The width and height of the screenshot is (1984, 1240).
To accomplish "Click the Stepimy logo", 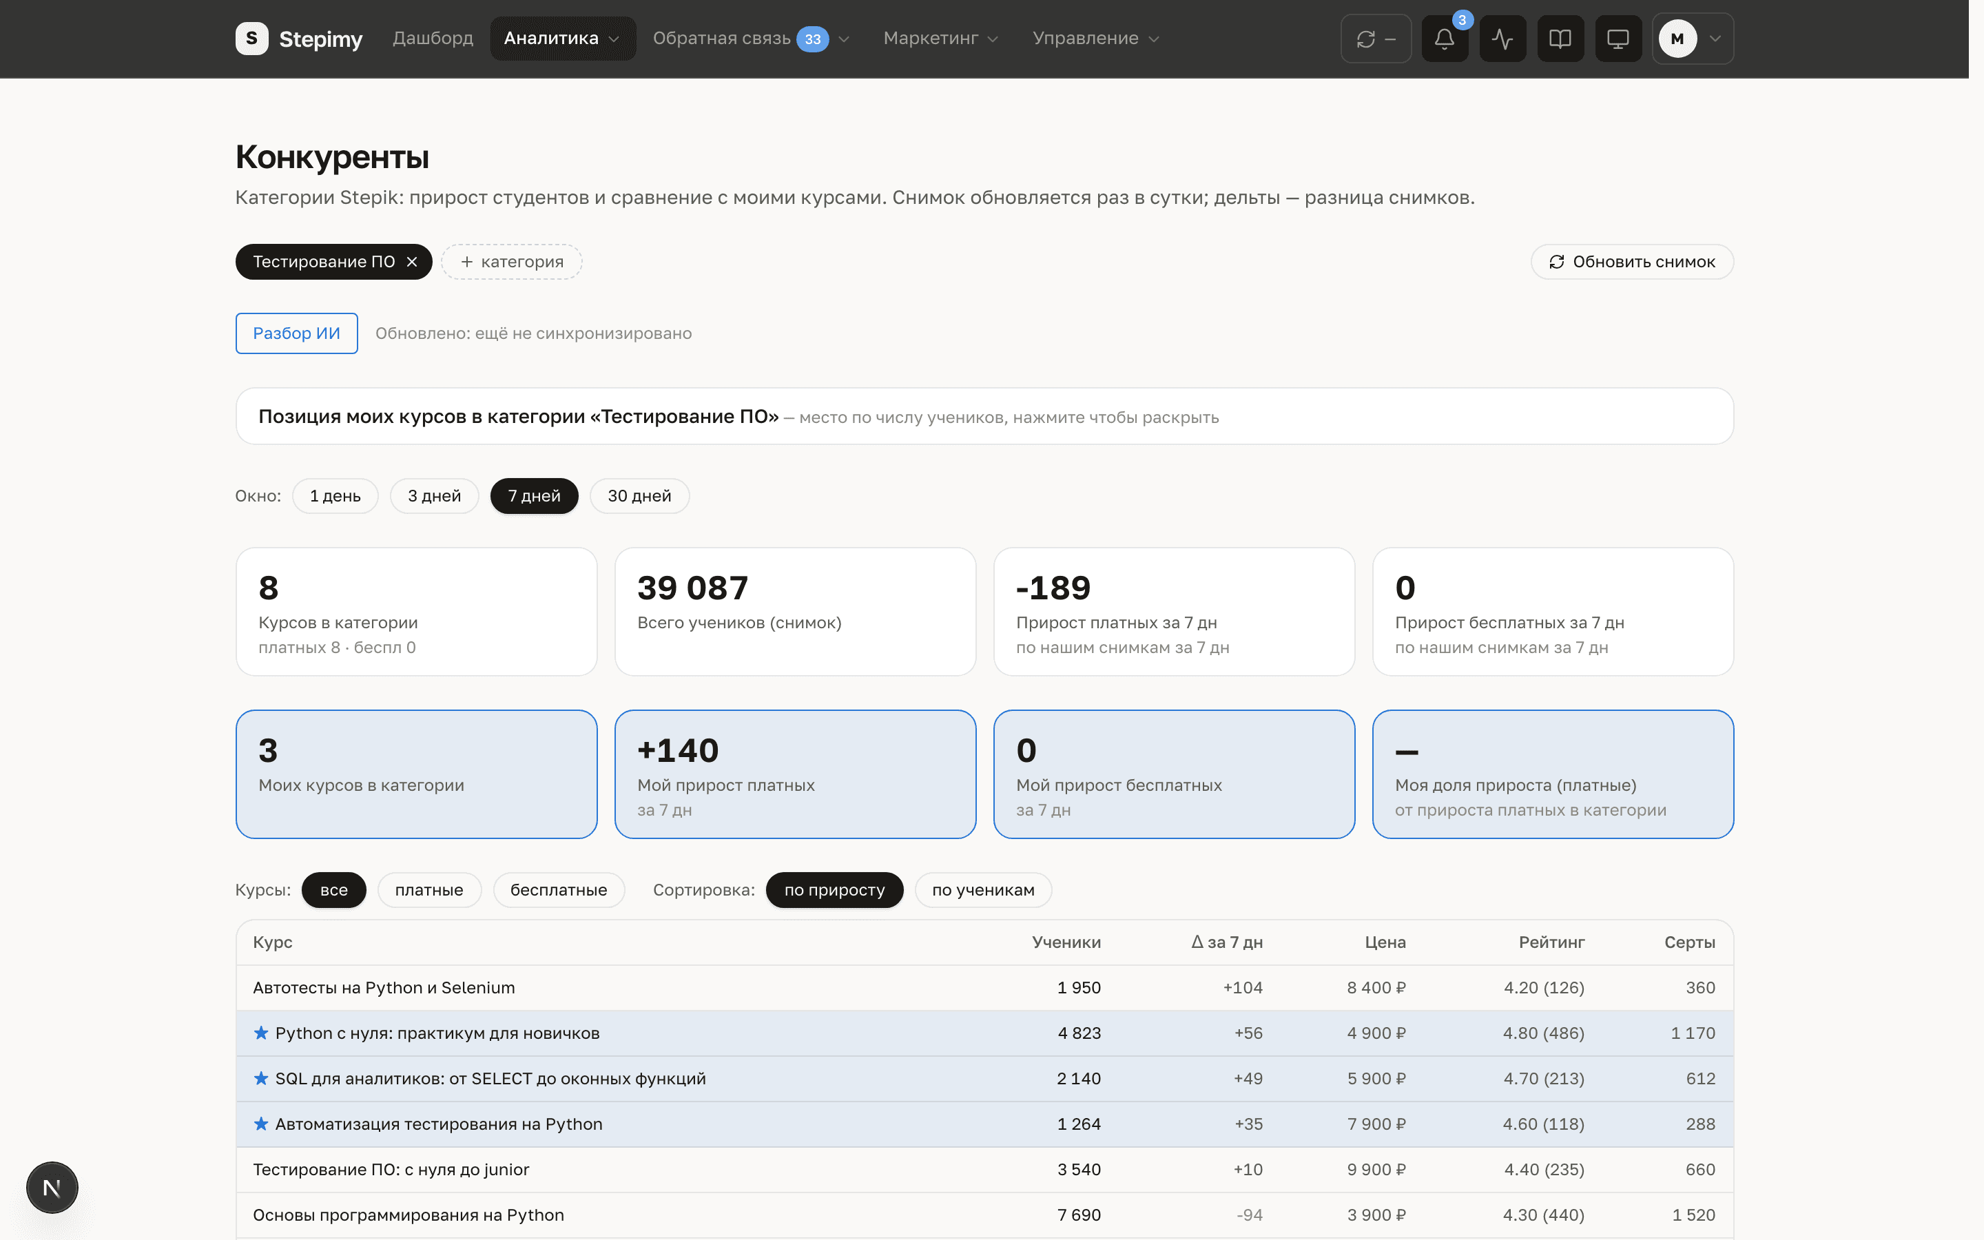I will pyautogui.click(x=299, y=39).
